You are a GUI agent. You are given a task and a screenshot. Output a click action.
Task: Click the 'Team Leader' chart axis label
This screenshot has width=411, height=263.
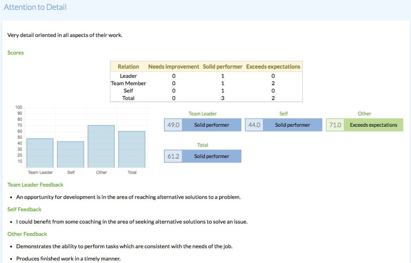(40, 172)
